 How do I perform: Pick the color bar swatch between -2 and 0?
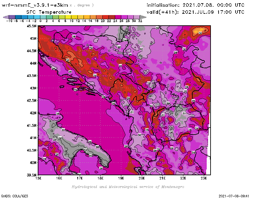coord(37,17)
